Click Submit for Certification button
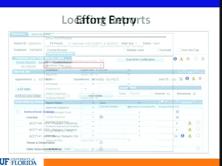Viewport: 222px width, 166px height. [140, 59]
